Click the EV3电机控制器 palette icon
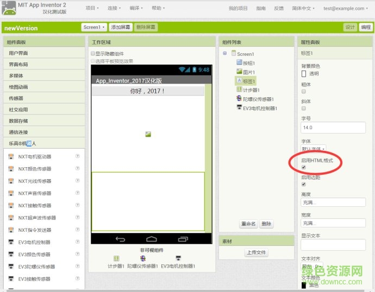The width and height of the screenshot is (375, 292). [11, 242]
